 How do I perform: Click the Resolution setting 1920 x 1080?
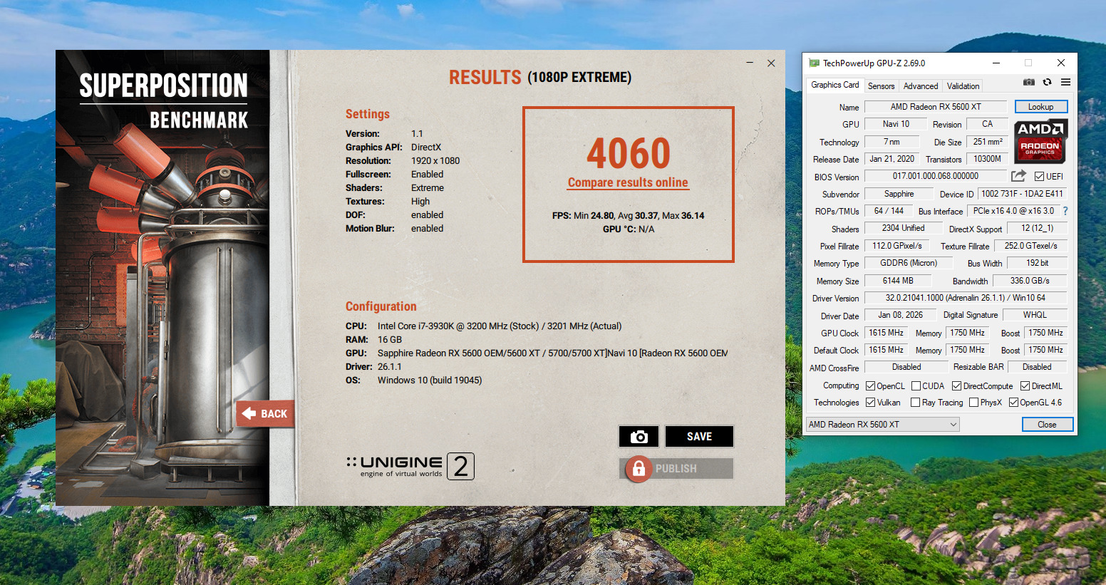(435, 161)
